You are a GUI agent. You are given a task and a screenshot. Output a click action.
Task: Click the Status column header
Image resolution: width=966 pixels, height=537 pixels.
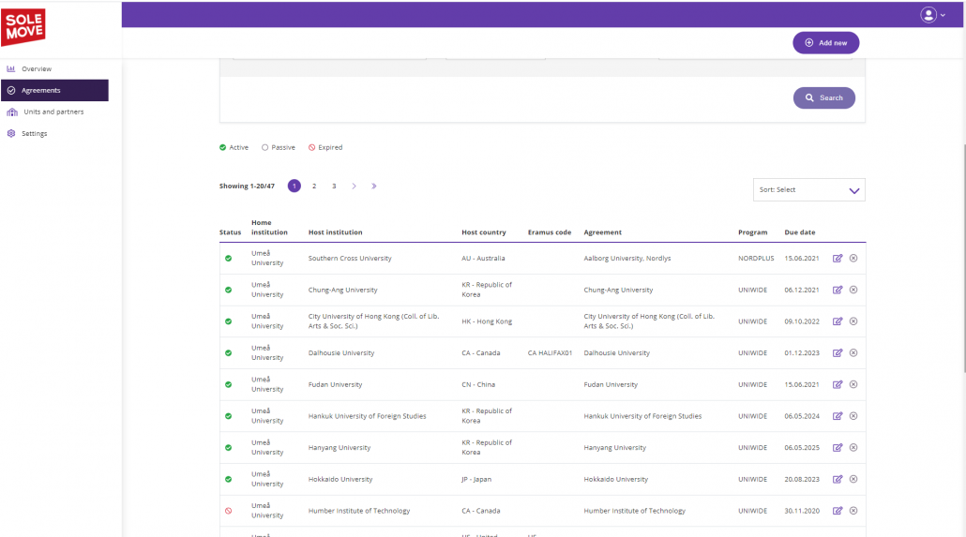click(231, 232)
